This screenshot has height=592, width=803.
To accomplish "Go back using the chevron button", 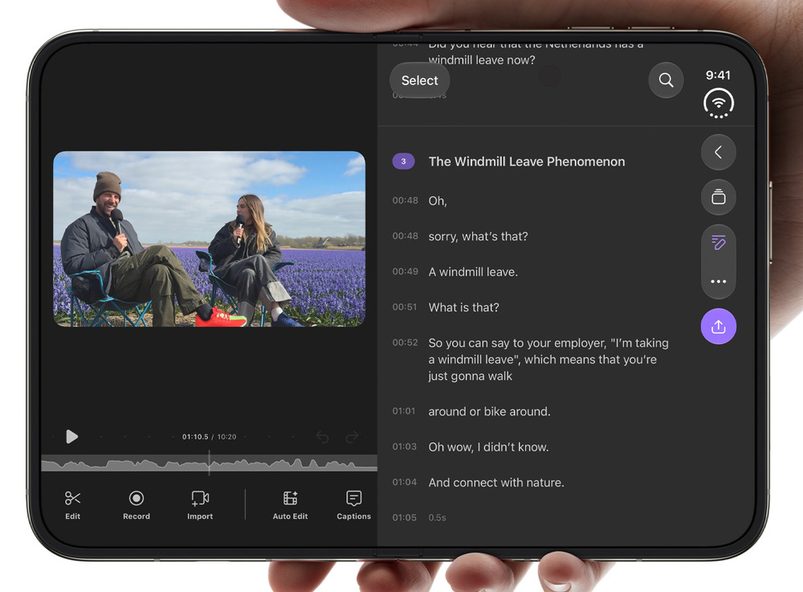I will [719, 152].
